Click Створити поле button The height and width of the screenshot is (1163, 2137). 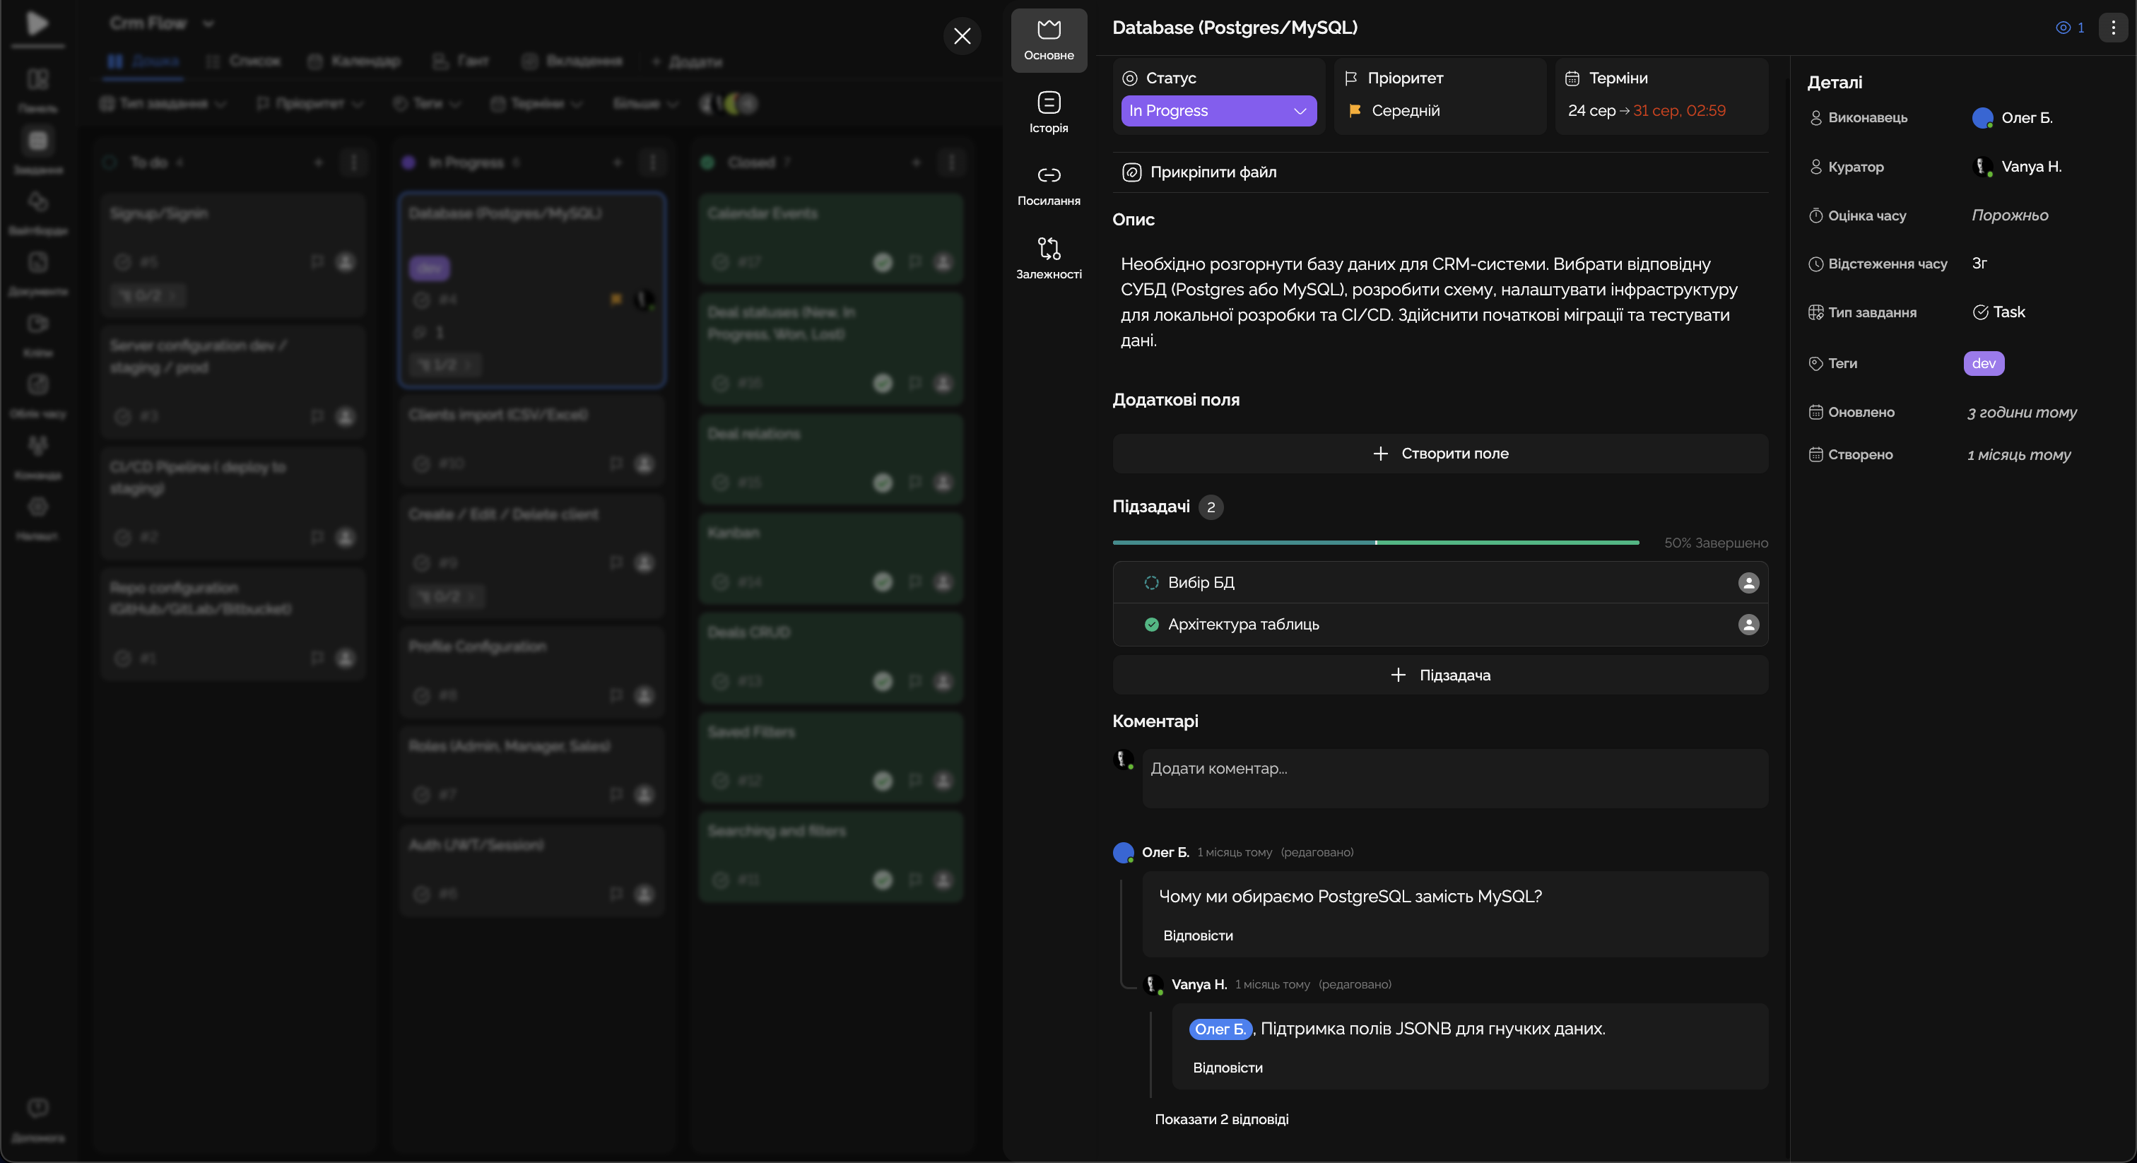[1440, 454]
